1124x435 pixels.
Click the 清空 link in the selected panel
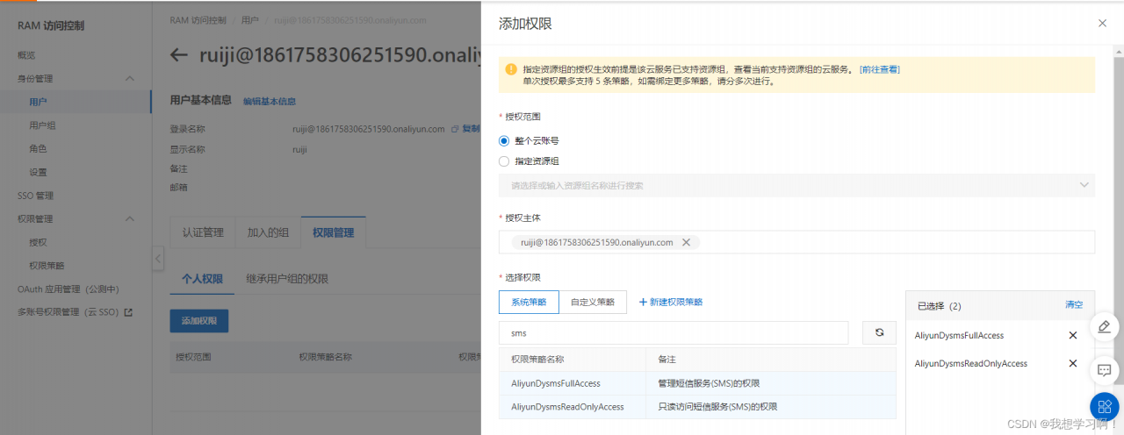coord(1074,305)
